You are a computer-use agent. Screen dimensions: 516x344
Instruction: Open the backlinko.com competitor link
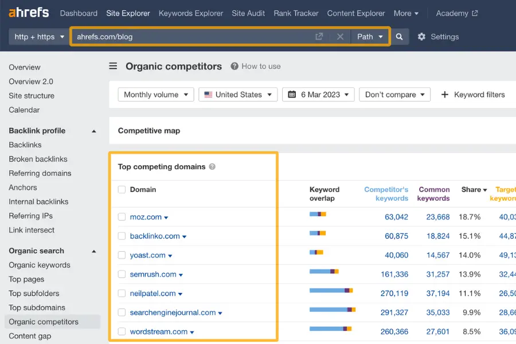click(154, 236)
